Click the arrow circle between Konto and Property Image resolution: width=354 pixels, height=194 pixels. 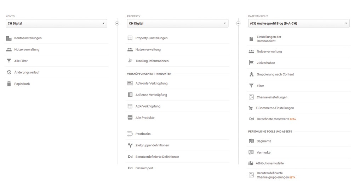[117, 23]
